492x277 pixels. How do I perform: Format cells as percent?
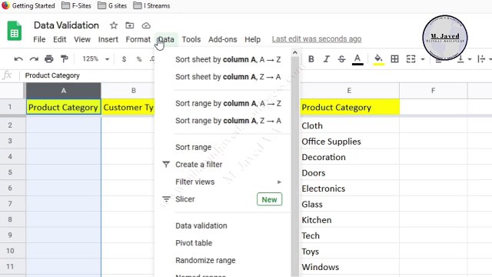[139, 59]
